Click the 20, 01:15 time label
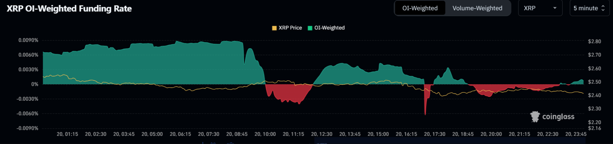The width and height of the screenshot is (613, 144). (x=67, y=134)
